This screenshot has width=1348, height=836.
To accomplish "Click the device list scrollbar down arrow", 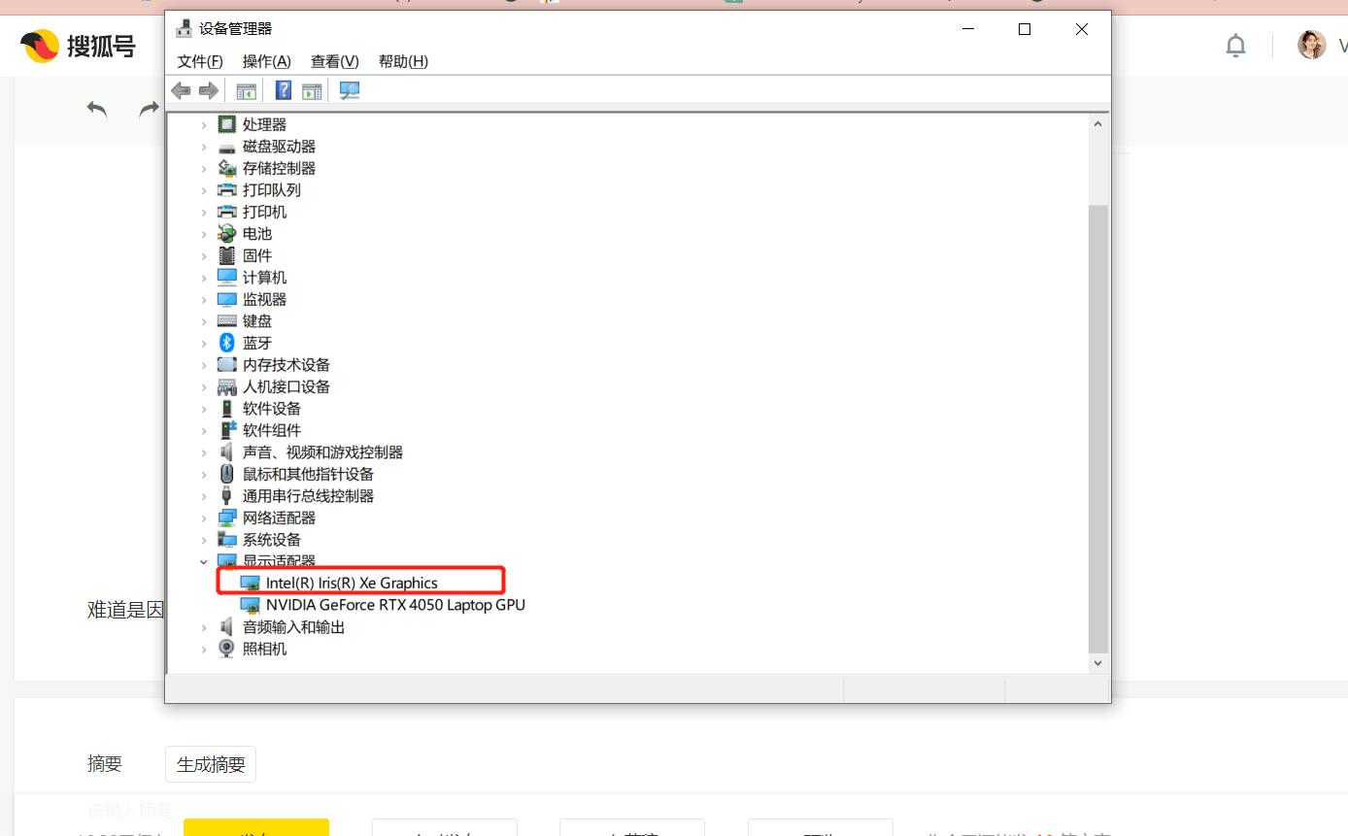I will 1098,663.
